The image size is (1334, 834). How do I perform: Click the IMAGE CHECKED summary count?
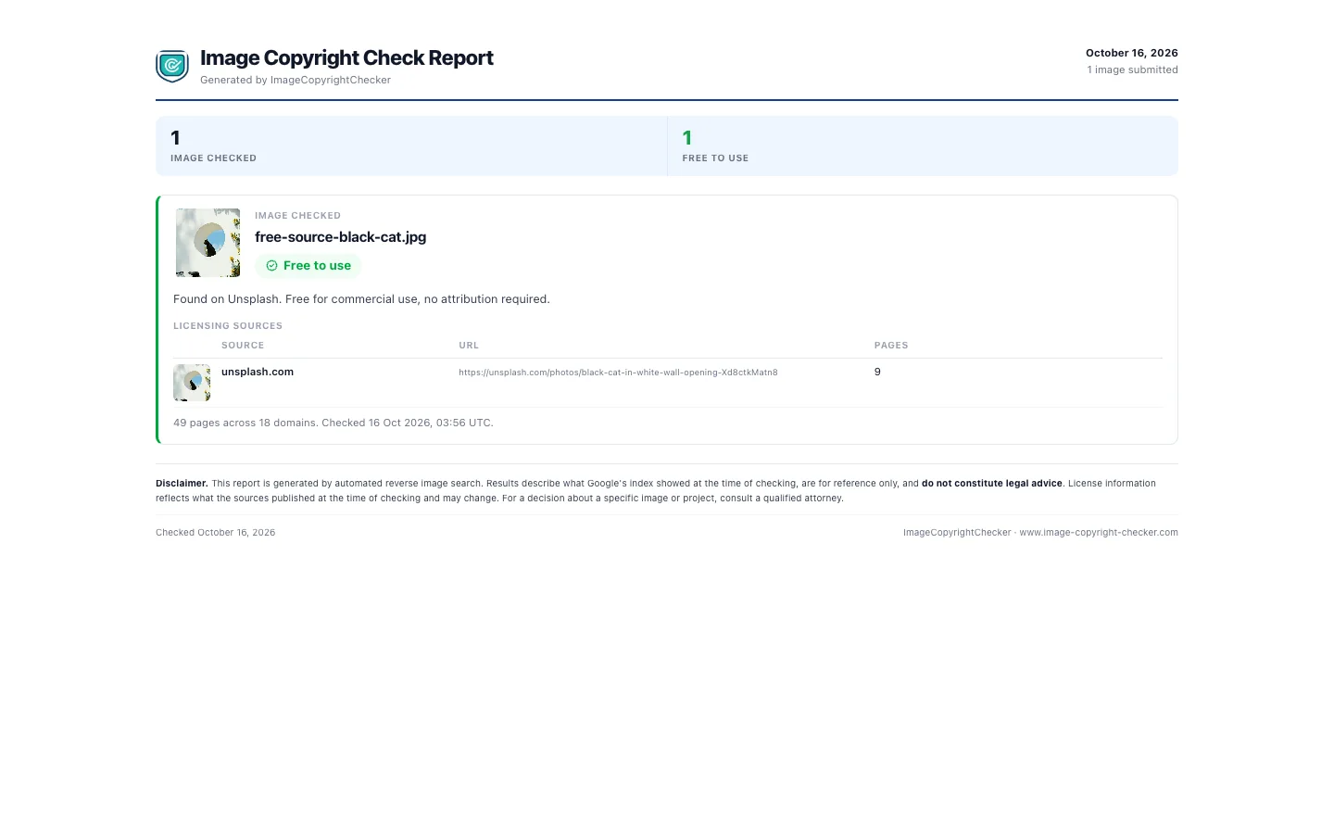[x=175, y=138]
